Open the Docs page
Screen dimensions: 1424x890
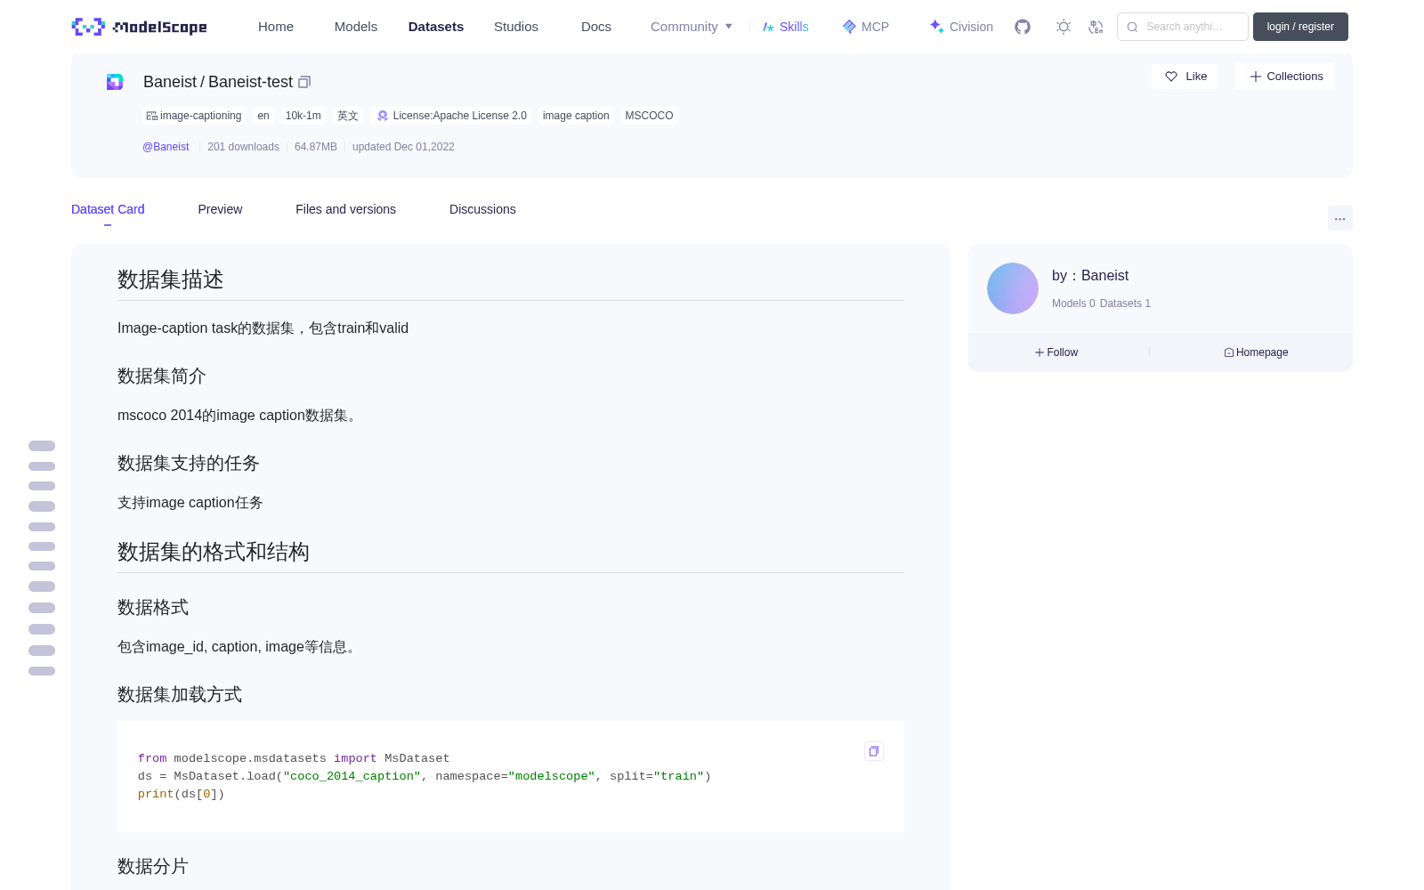596,27
